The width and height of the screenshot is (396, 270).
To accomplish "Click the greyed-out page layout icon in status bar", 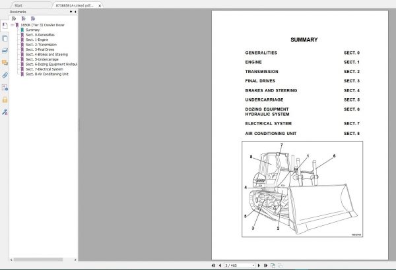I will pyautogui.click(x=280, y=265).
